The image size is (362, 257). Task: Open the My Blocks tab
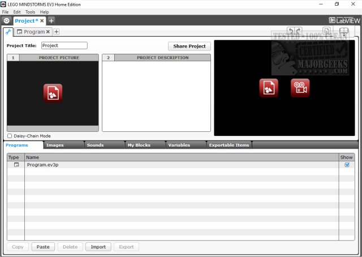(145, 145)
